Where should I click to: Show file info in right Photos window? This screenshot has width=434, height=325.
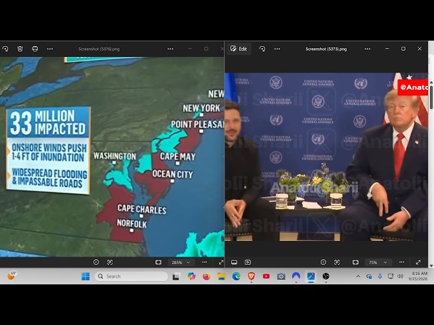click(323, 262)
